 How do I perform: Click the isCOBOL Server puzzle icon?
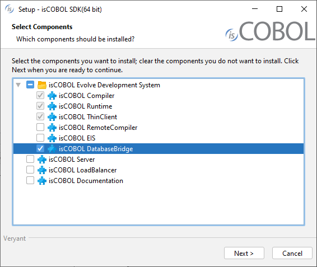click(x=42, y=160)
